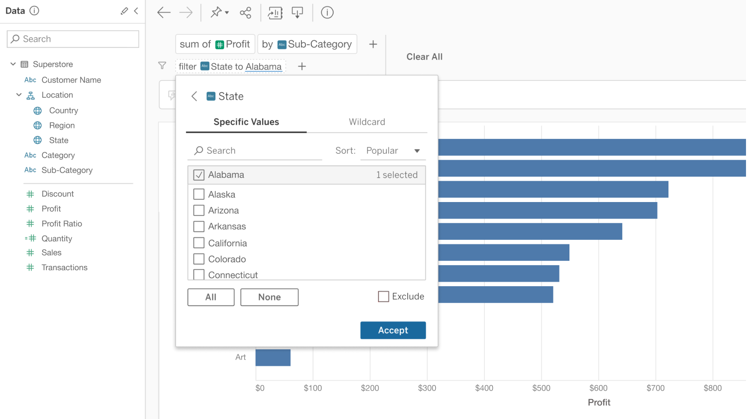Check the Arkansas checkbox
747x419 pixels.
point(199,226)
